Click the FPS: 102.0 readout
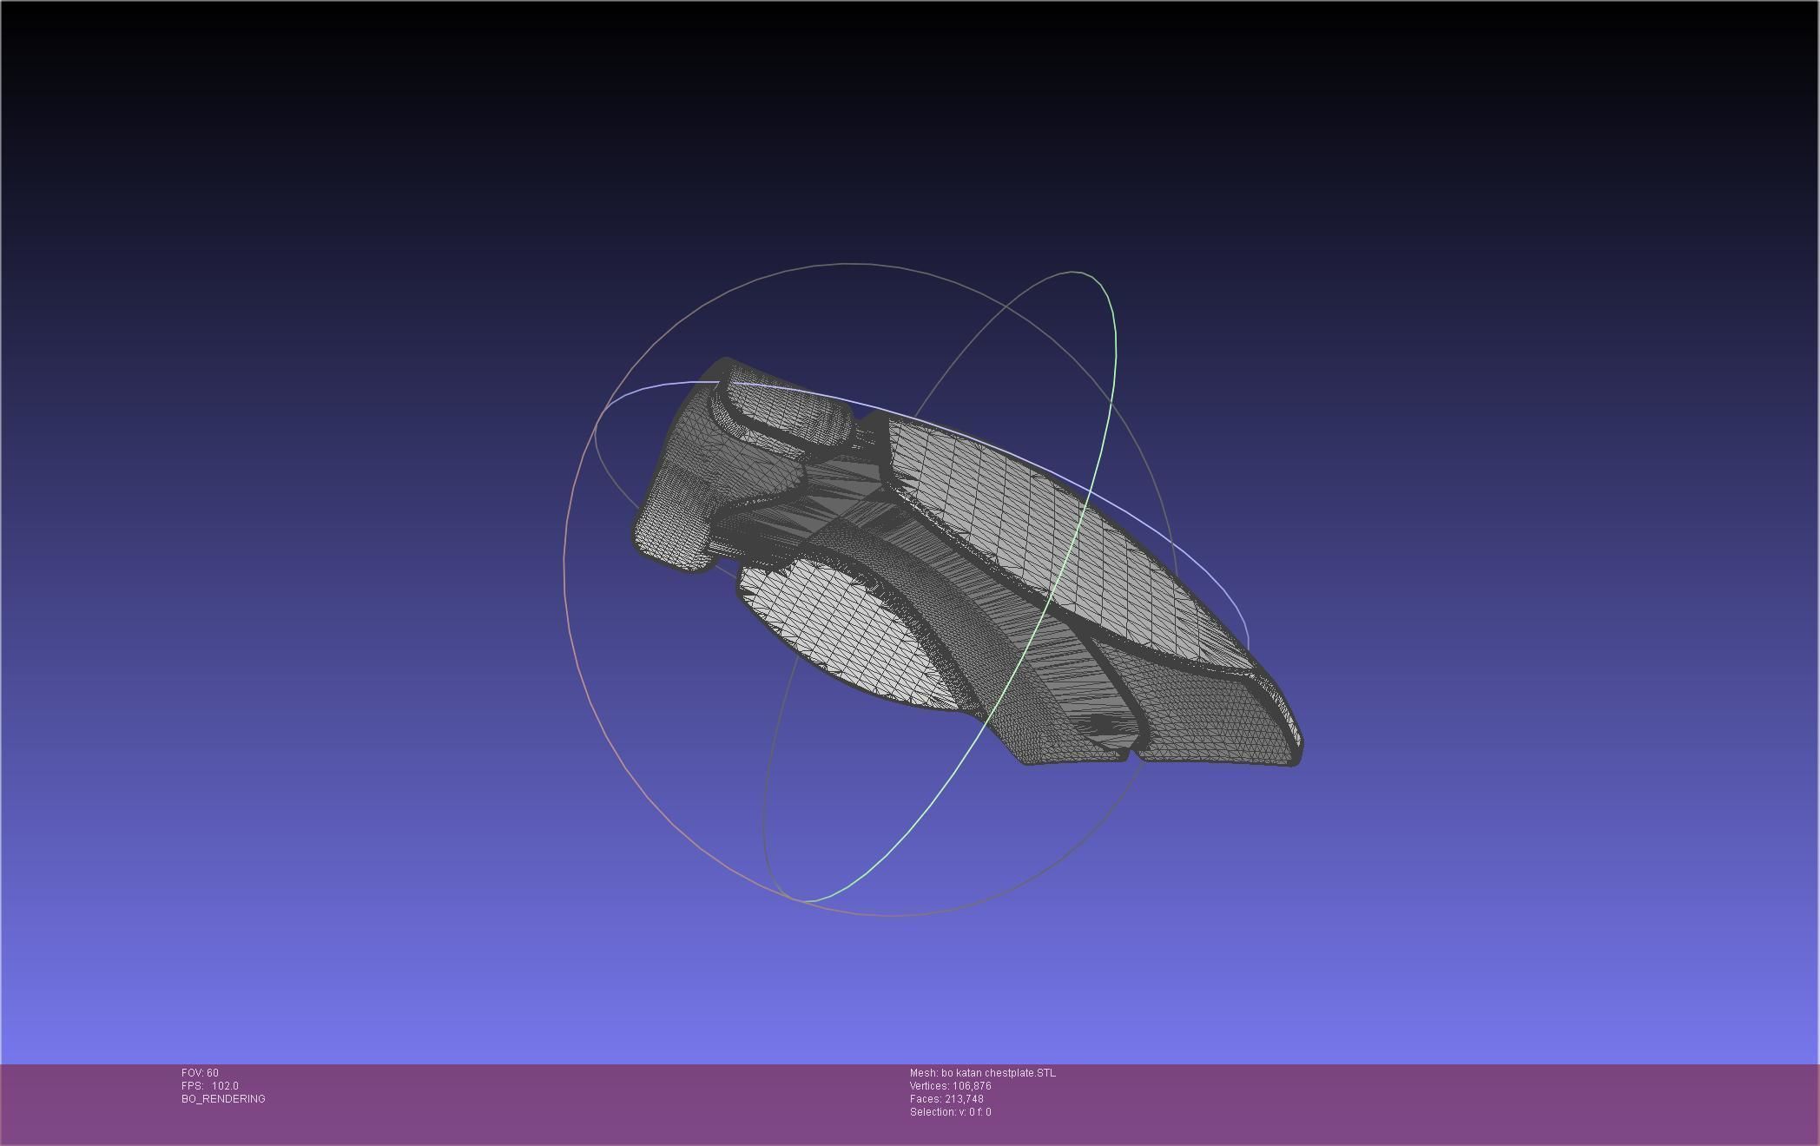 [210, 1086]
